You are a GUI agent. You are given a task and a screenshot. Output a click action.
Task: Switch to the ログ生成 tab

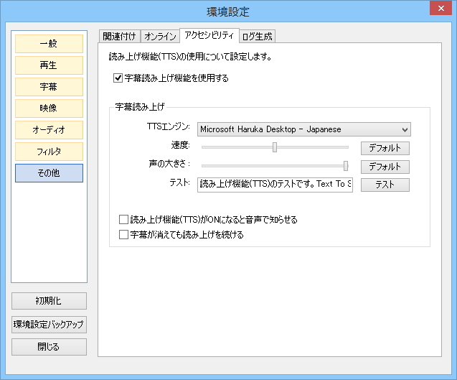(258, 37)
